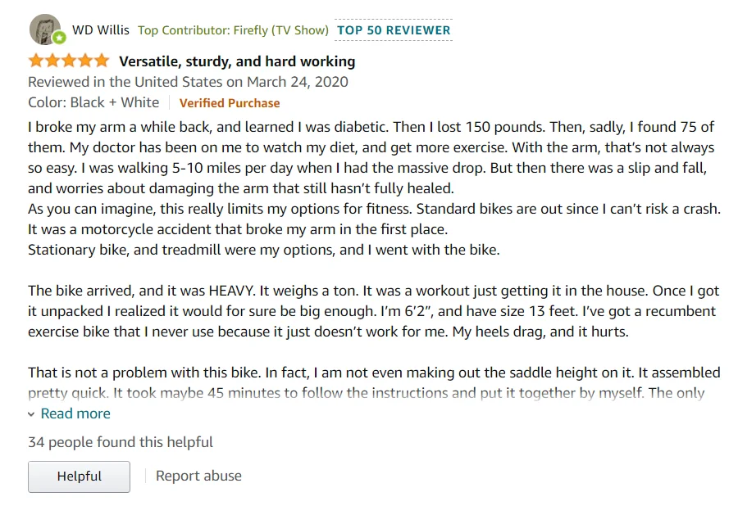Click the green star badge on the avatar

tap(59, 38)
